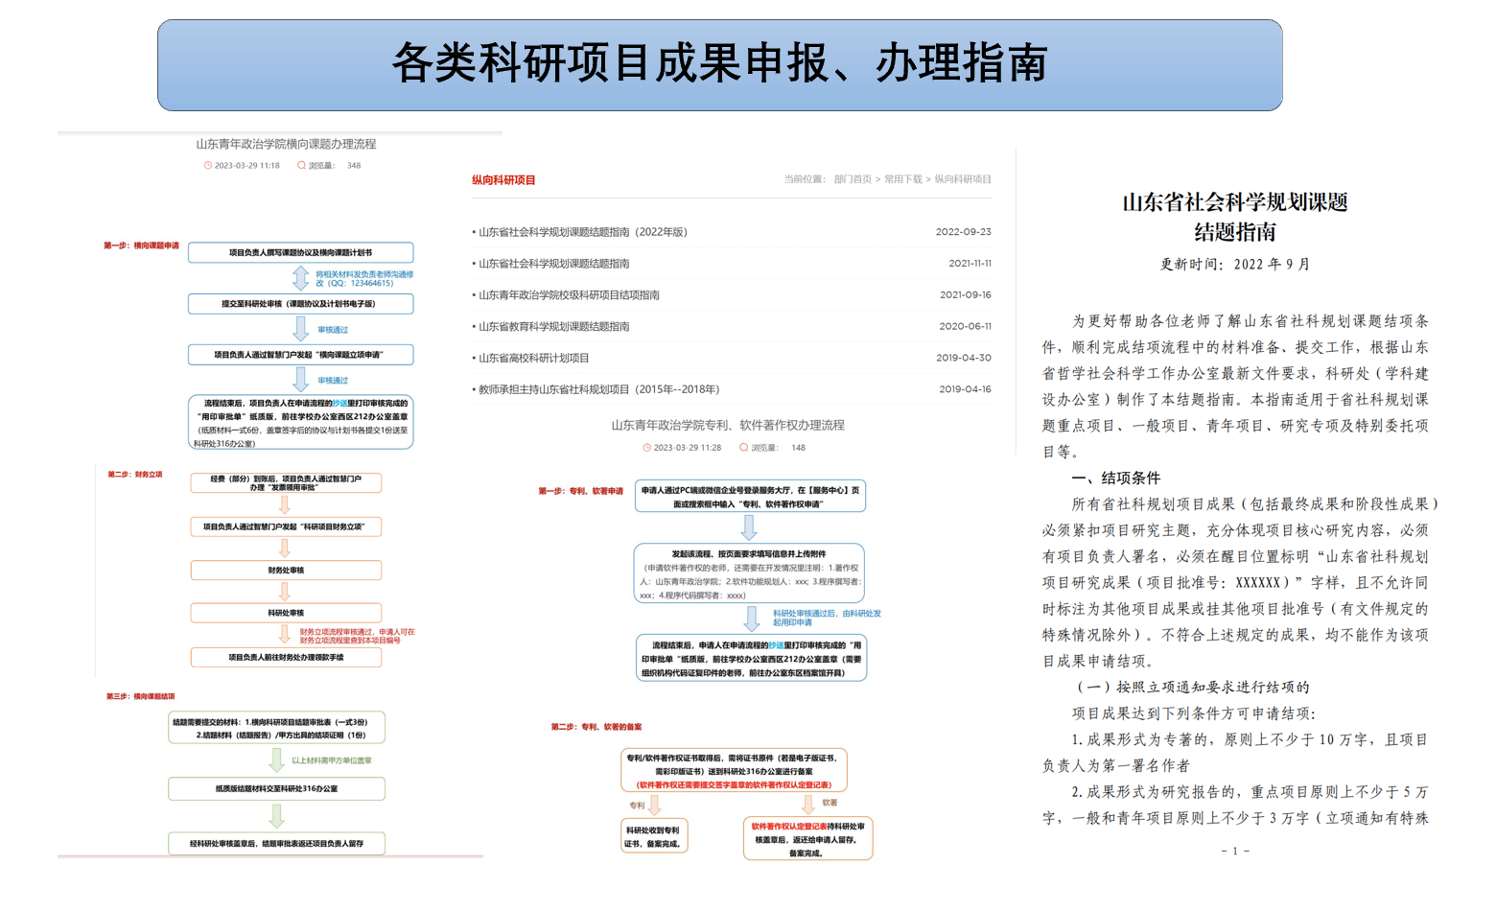Open 山东青年政治学院校级科研项目结项指南 link

pos(569,295)
